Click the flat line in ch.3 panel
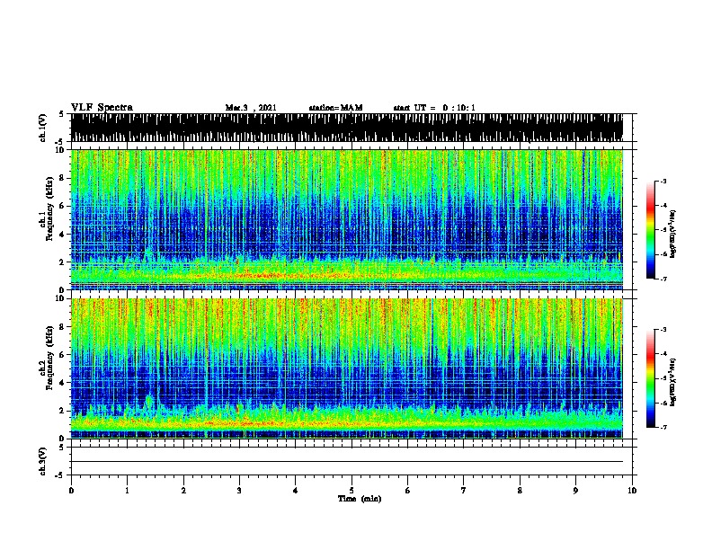This screenshot has height=550, width=712. pos(347,462)
